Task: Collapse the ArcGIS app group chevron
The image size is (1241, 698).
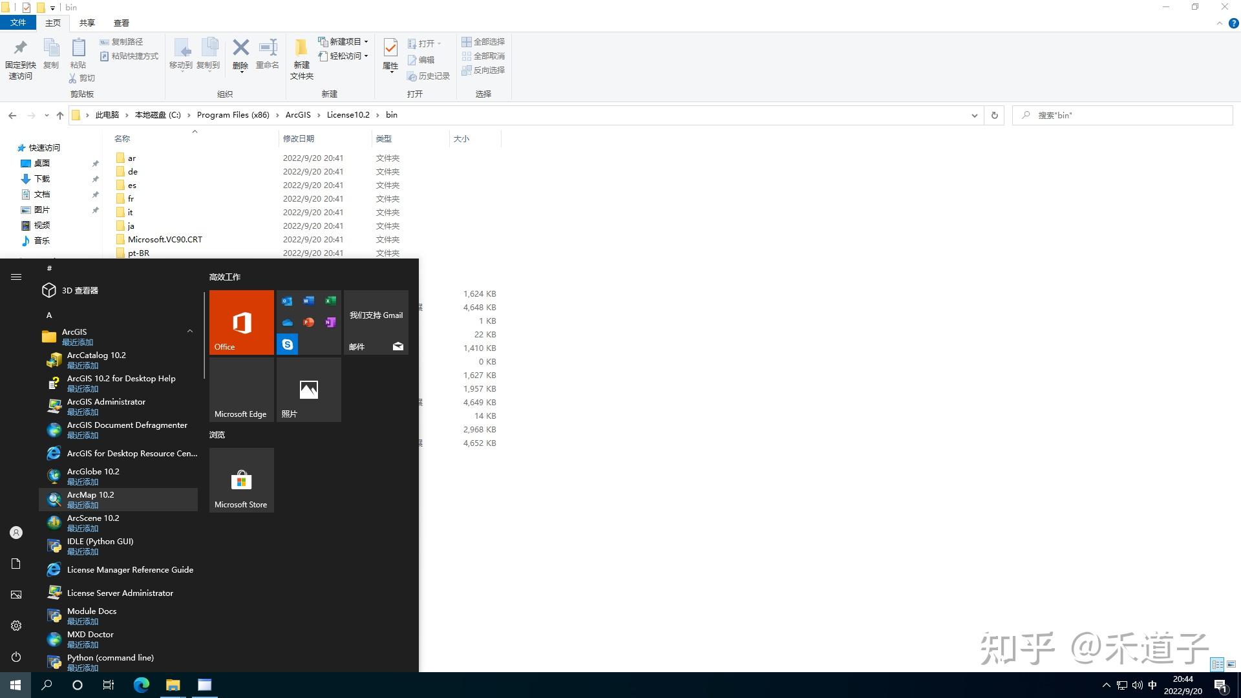Action: click(x=189, y=331)
